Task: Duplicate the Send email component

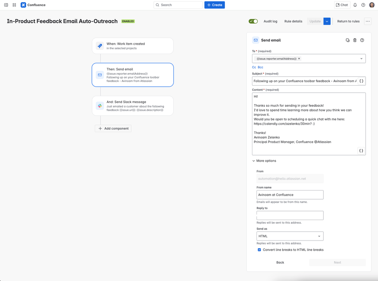Action: click(x=348, y=40)
